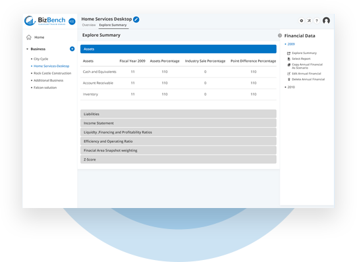Click the Home house icon in sidebar
Viewport: 357px width, 262px height.
tap(29, 38)
